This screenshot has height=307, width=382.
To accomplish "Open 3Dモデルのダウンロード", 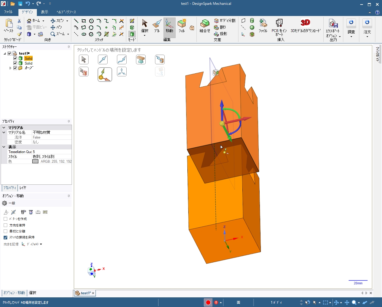I will point(305,25).
